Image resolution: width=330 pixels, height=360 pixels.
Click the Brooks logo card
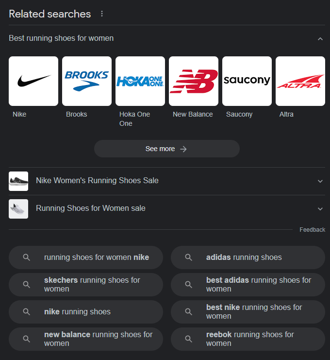(87, 81)
